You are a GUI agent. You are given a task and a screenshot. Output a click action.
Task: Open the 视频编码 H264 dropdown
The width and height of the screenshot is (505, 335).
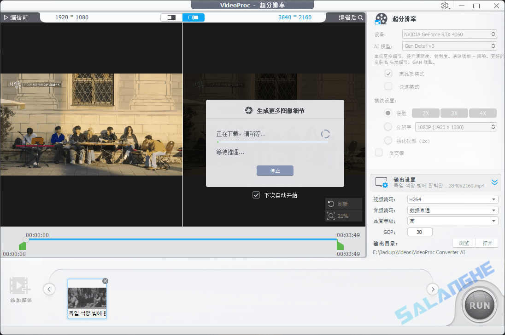click(x=452, y=199)
